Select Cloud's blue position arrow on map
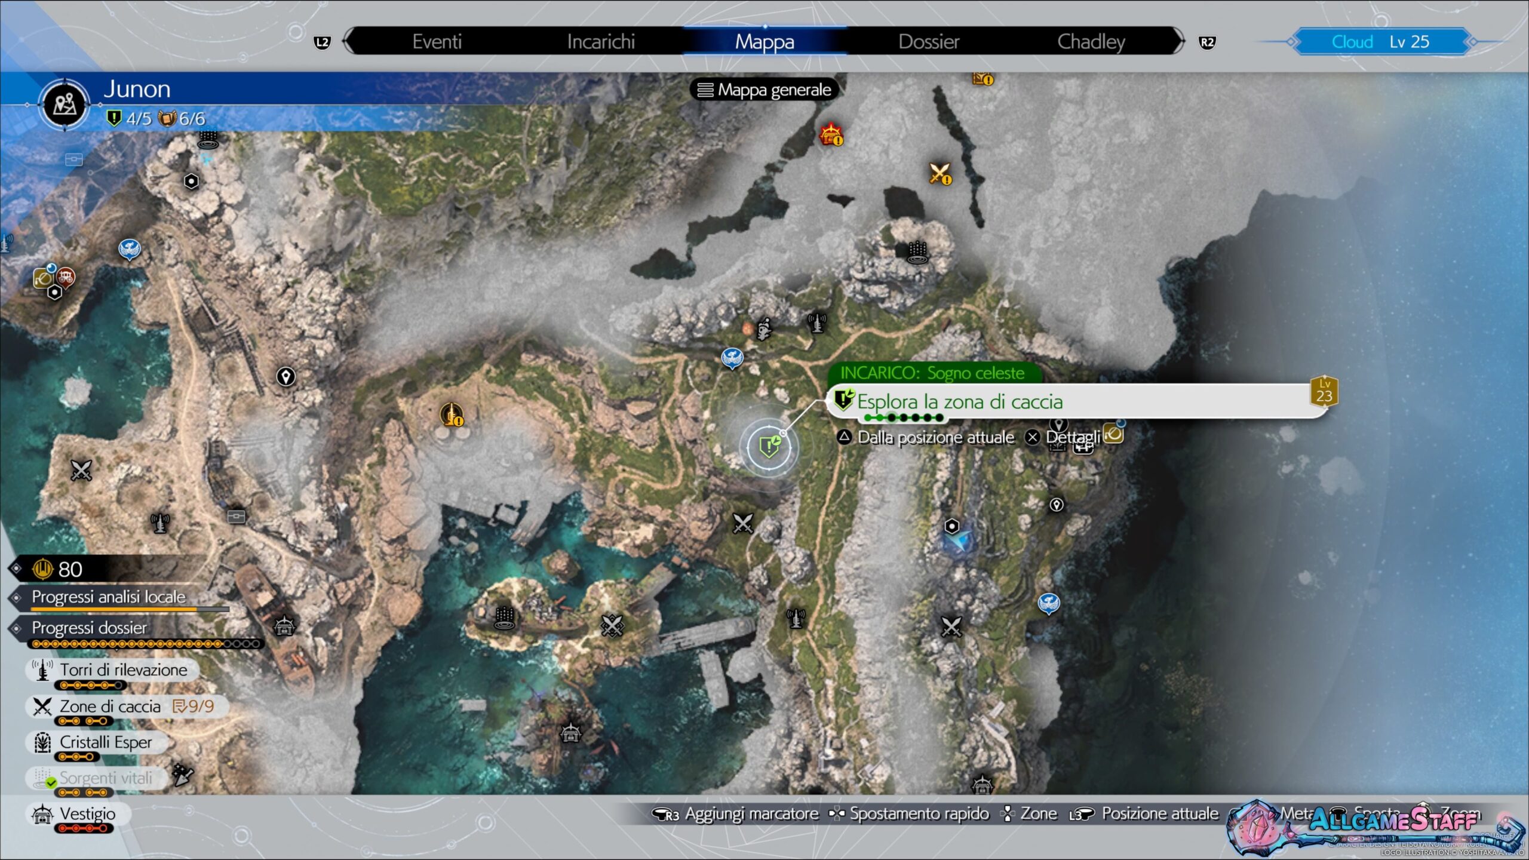 (960, 542)
